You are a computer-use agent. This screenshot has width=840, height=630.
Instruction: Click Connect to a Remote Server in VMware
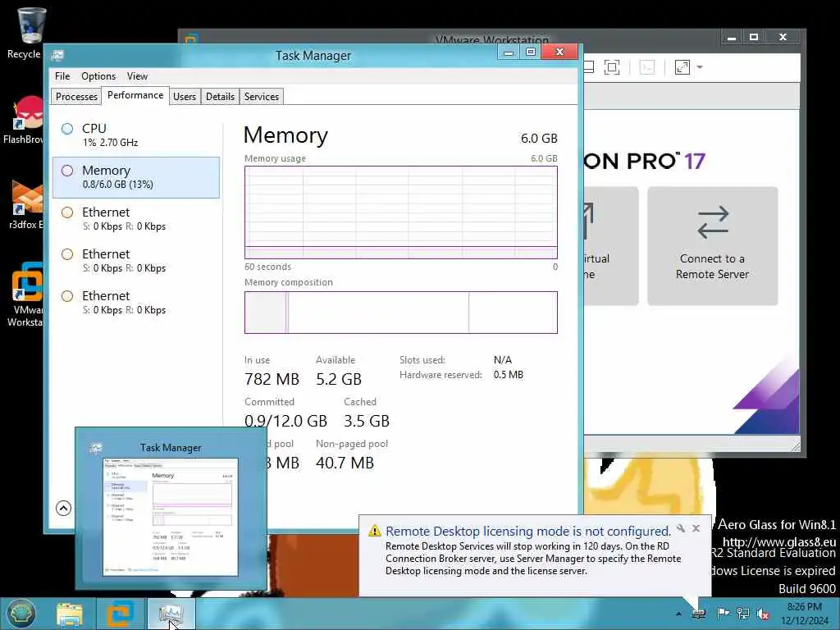coord(712,246)
